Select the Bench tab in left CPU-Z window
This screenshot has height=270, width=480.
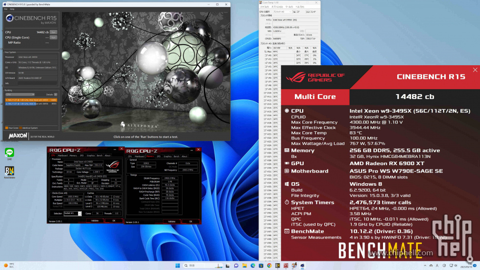coord(99,155)
